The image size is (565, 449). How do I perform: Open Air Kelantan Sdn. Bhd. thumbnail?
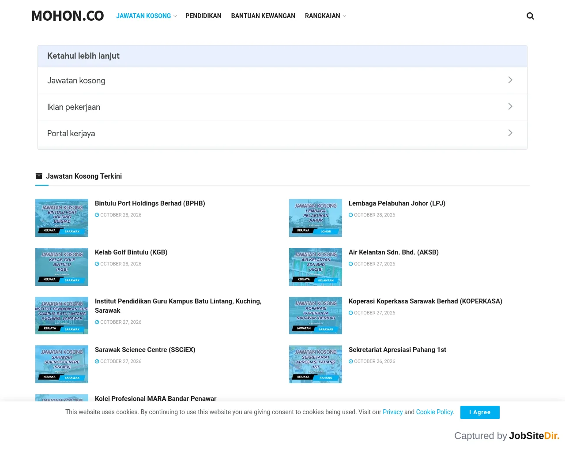pos(316,267)
